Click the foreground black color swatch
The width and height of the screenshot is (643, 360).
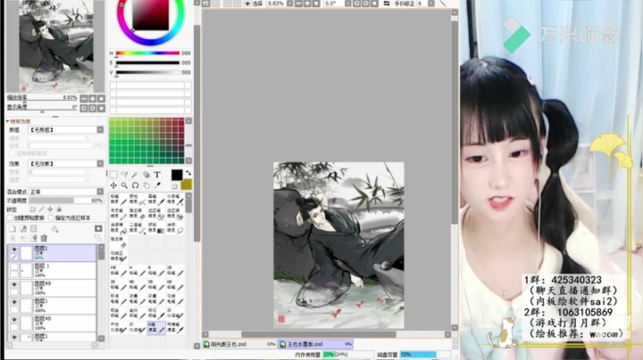[x=177, y=175]
